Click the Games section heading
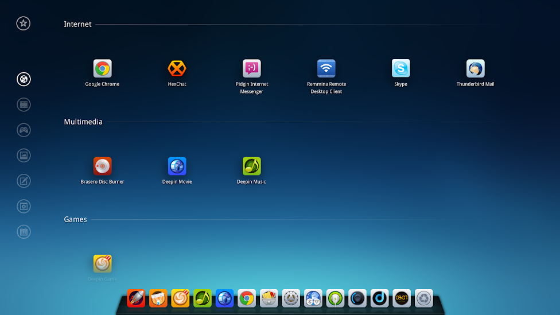 [75, 219]
